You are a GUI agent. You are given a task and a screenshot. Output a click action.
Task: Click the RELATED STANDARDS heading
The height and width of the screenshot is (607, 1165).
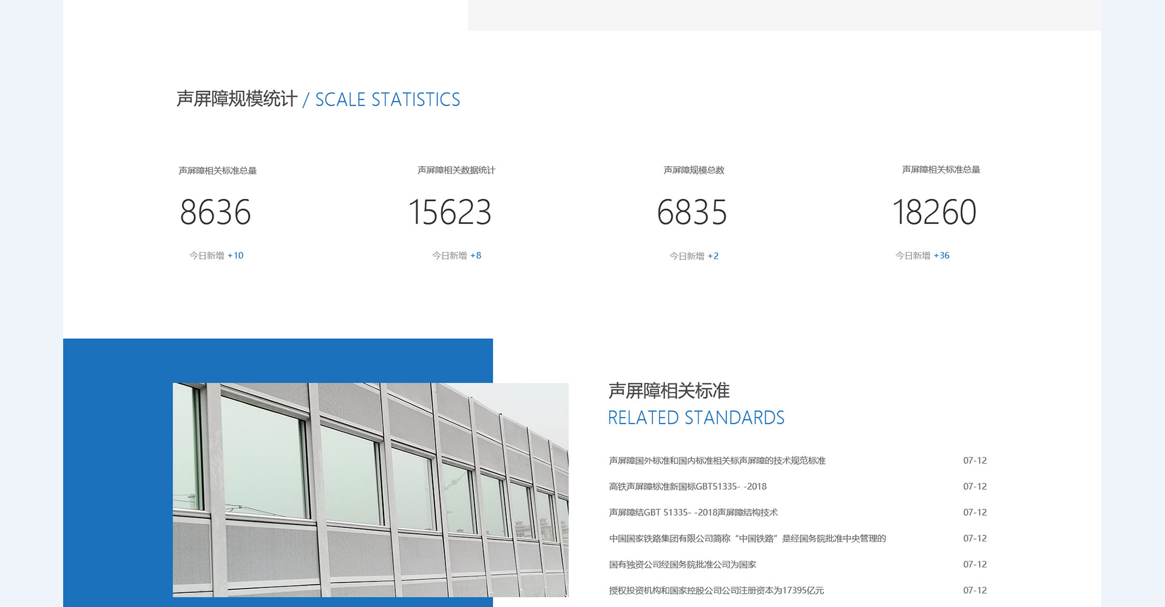(696, 418)
